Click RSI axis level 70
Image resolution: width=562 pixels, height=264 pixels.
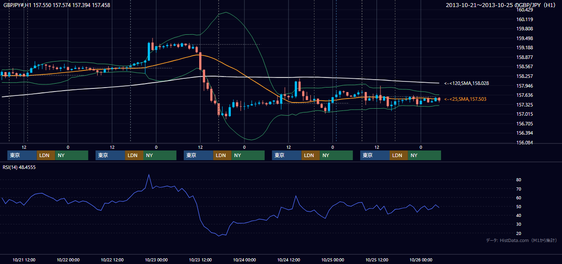pos(519,189)
